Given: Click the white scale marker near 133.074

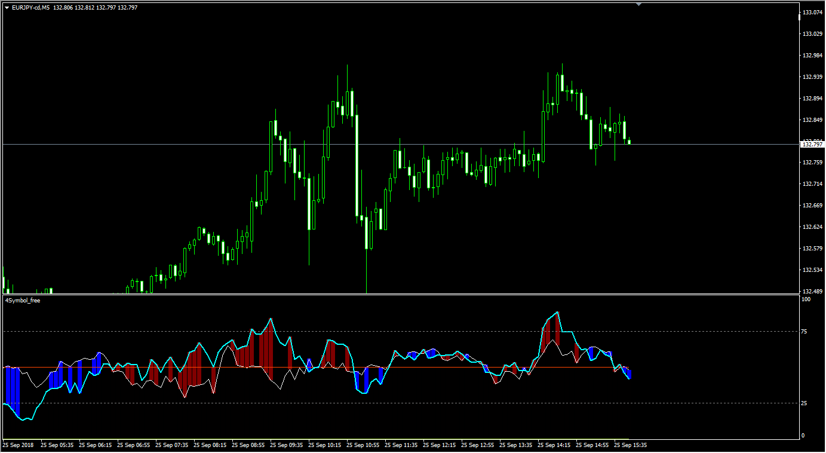Looking at the screenshot, I should pyautogui.click(x=799, y=16).
